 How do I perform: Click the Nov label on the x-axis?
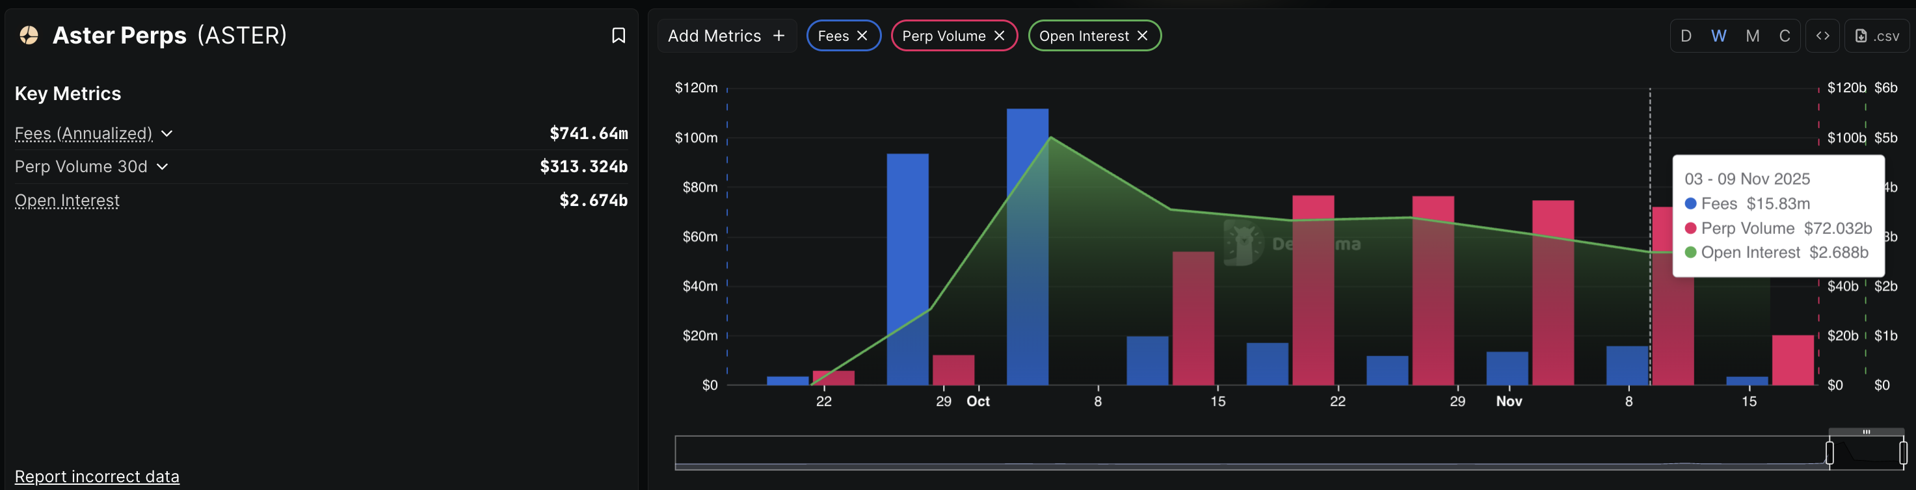pyautogui.click(x=1509, y=402)
